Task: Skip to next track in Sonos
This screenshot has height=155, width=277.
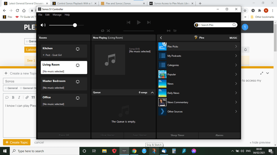Action: 149,22
